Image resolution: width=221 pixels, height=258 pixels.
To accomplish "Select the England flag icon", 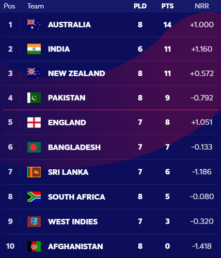I will coord(34,122).
